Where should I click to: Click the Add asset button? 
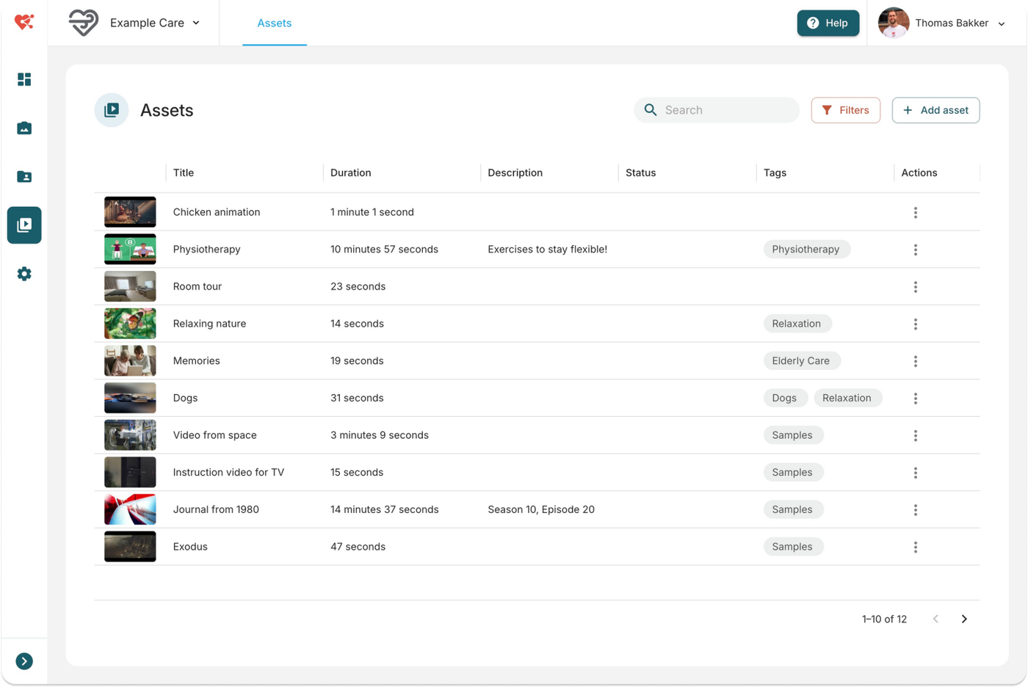pyautogui.click(x=935, y=110)
